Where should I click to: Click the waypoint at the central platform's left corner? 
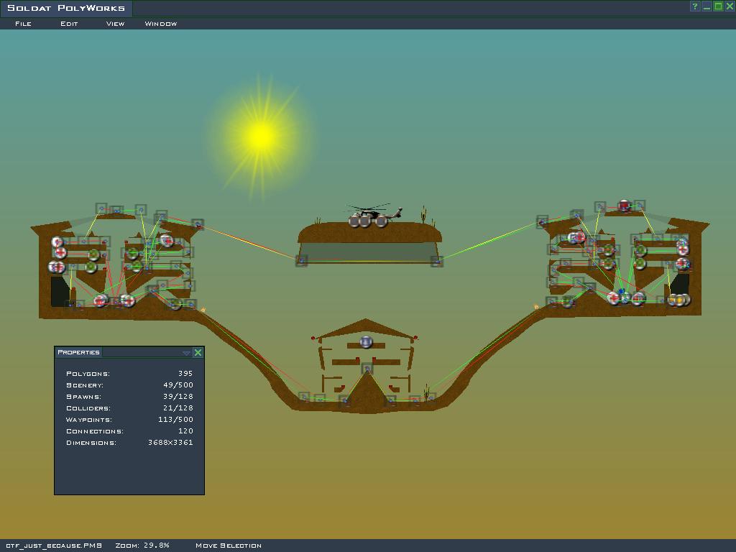point(302,260)
